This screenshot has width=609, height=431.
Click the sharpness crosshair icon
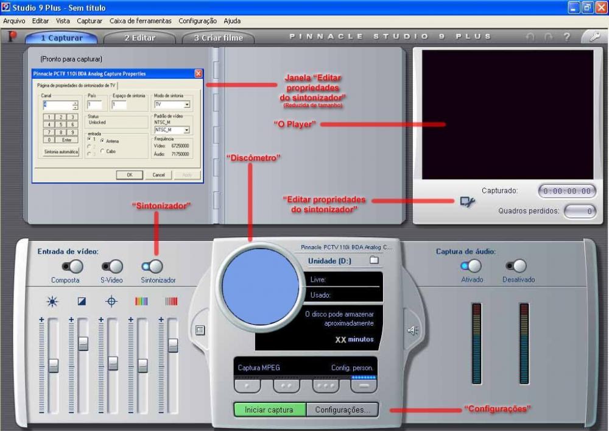pyautogui.click(x=111, y=301)
